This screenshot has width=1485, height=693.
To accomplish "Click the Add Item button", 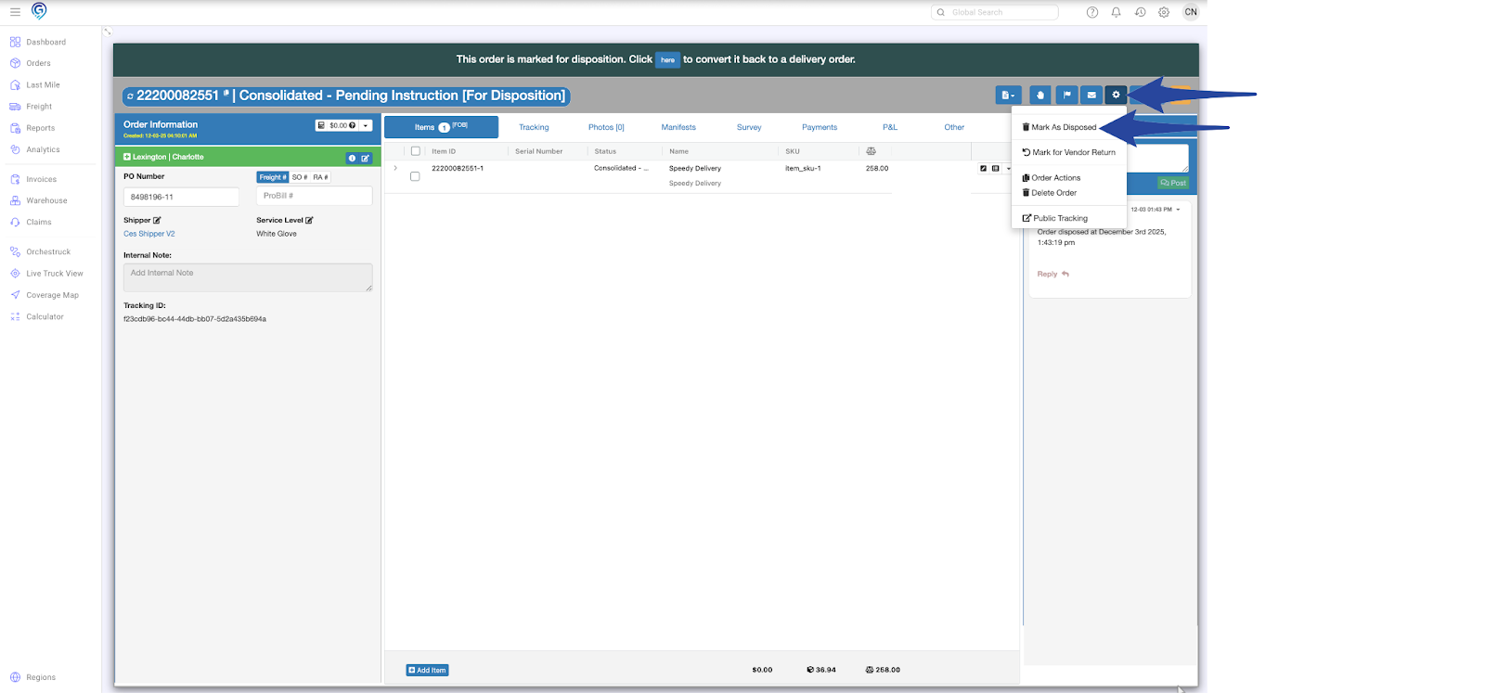I will 427,670.
